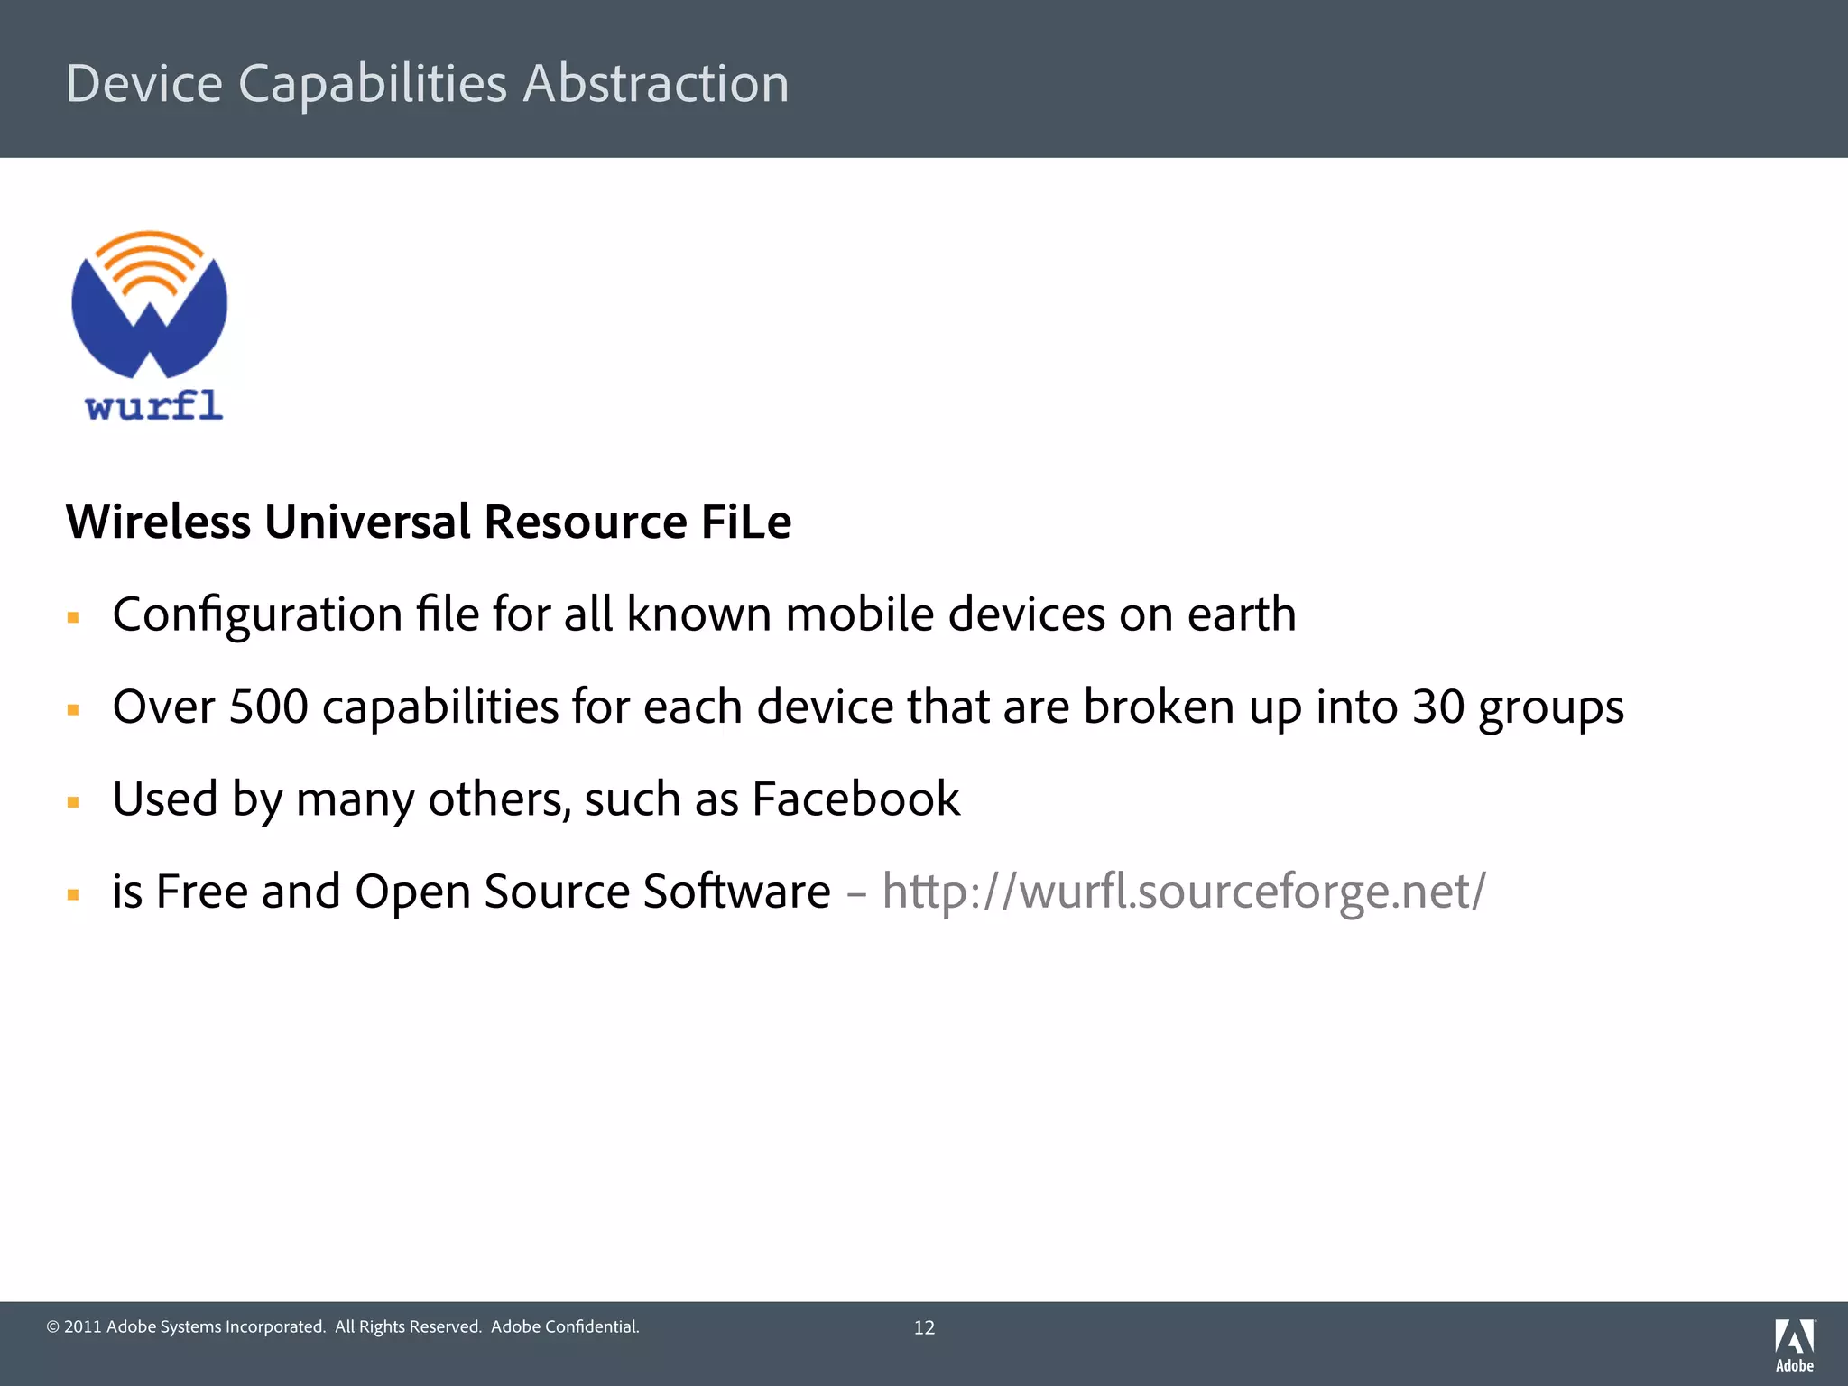Screen dimensions: 1848x1386
Task: Click 'is Free and Open Source Software' text
Action: (471, 892)
